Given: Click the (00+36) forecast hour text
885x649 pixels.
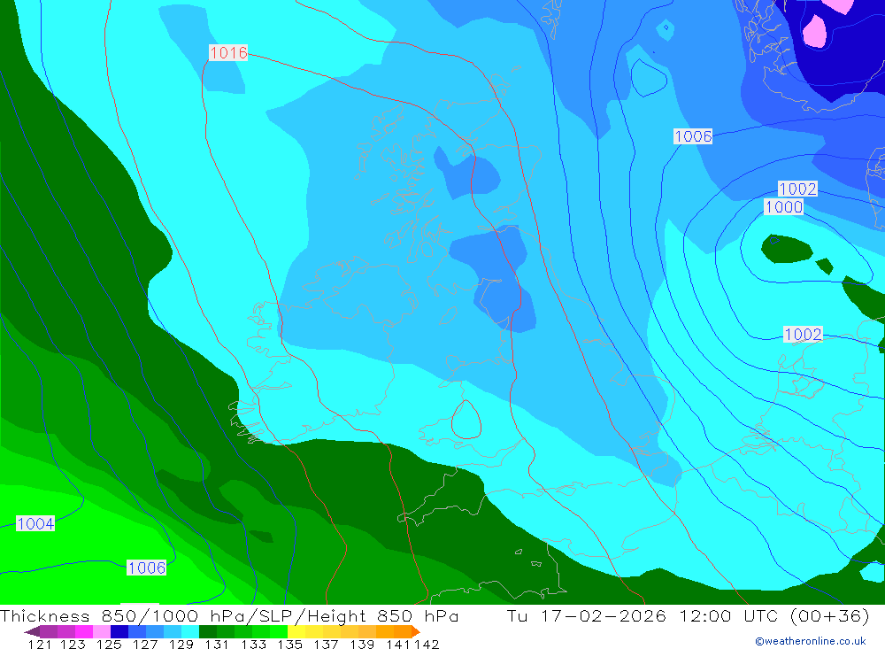Looking at the screenshot, I should (x=830, y=615).
